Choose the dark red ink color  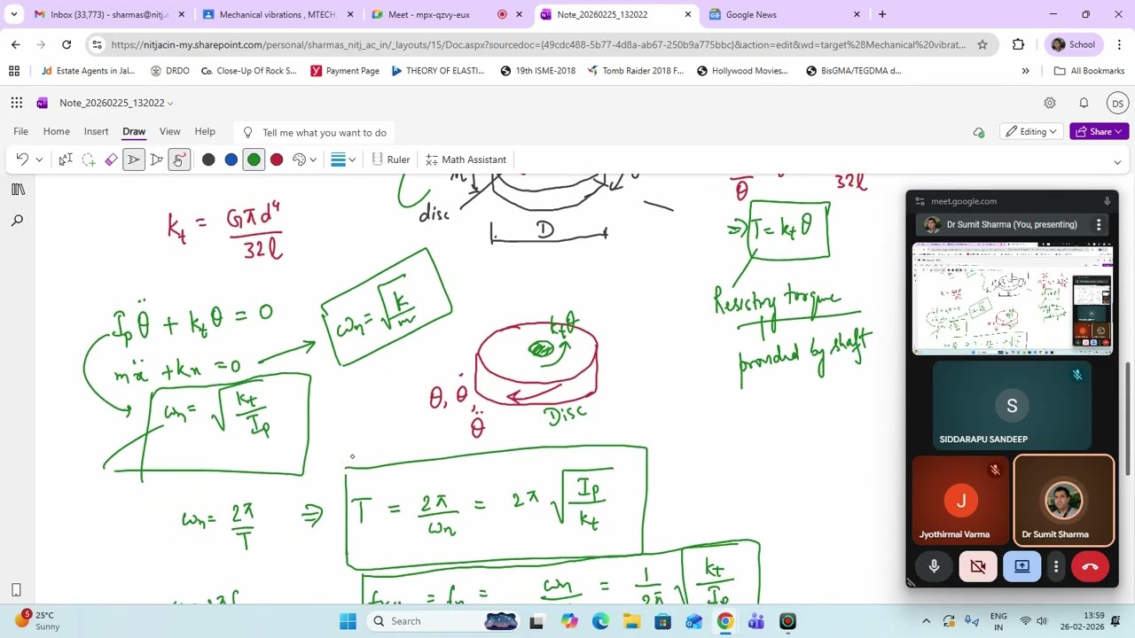click(277, 159)
